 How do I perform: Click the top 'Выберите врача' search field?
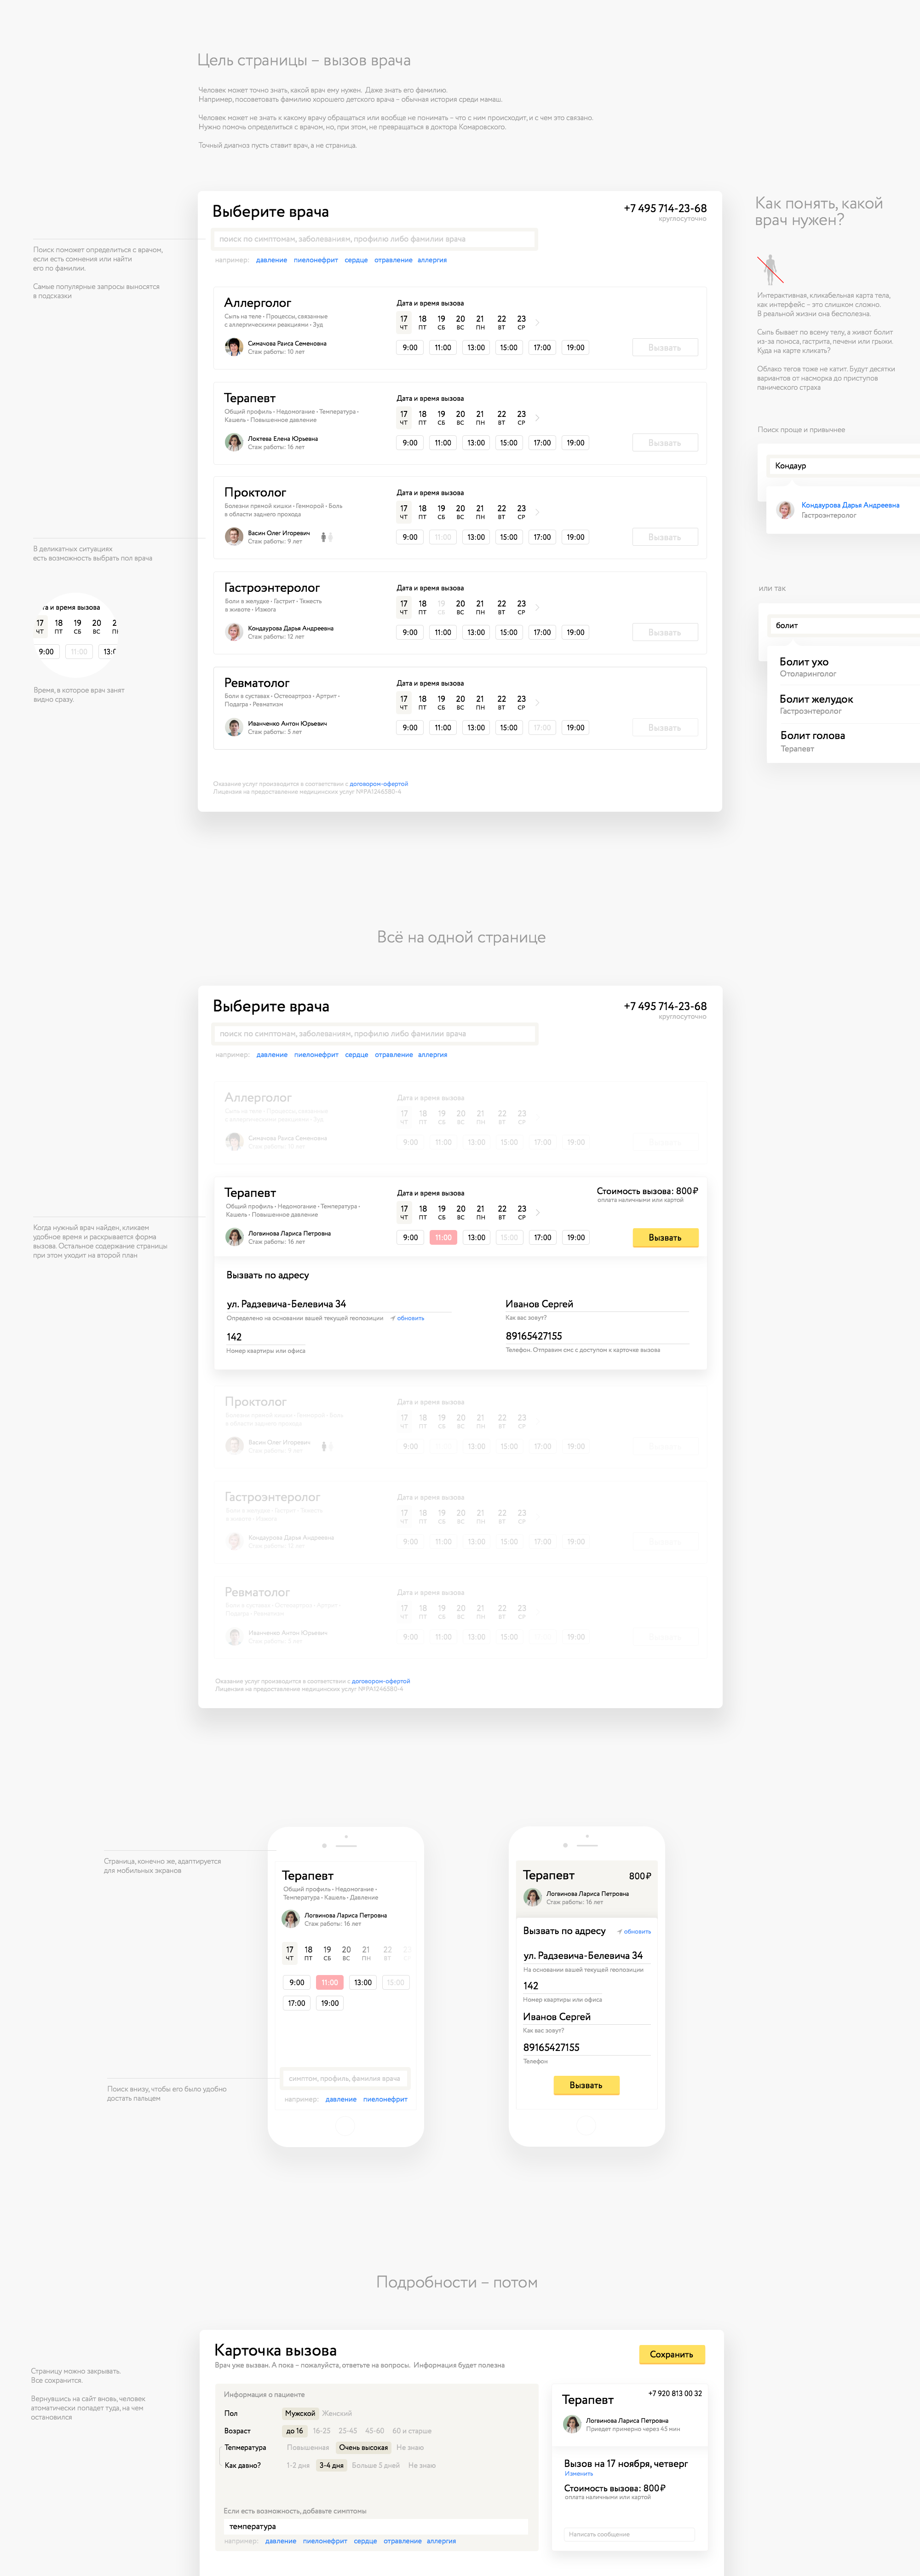pyautogui.click(x=374, y=239)
